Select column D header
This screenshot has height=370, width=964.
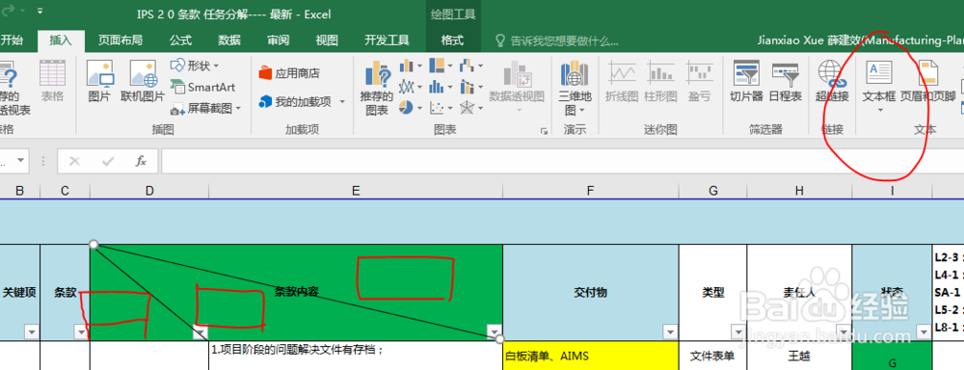pyautogui.click(x=149, y=191)
